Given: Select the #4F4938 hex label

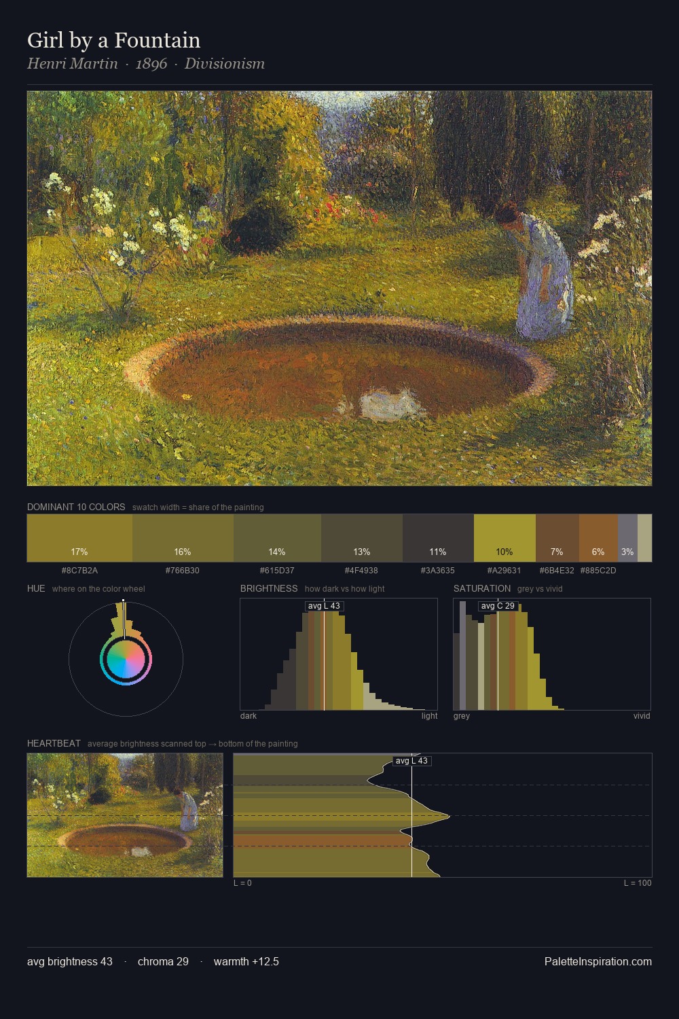Looking at the screenshot, I should (x=361, y=571).
